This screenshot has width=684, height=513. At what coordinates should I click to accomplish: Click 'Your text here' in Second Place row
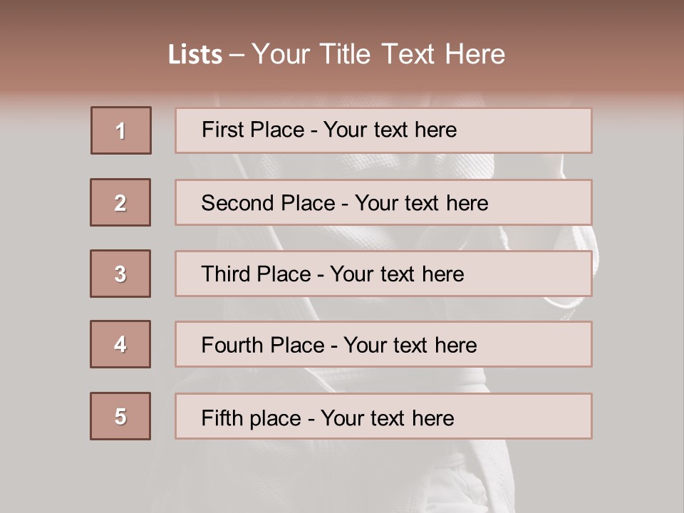(421, 203)
